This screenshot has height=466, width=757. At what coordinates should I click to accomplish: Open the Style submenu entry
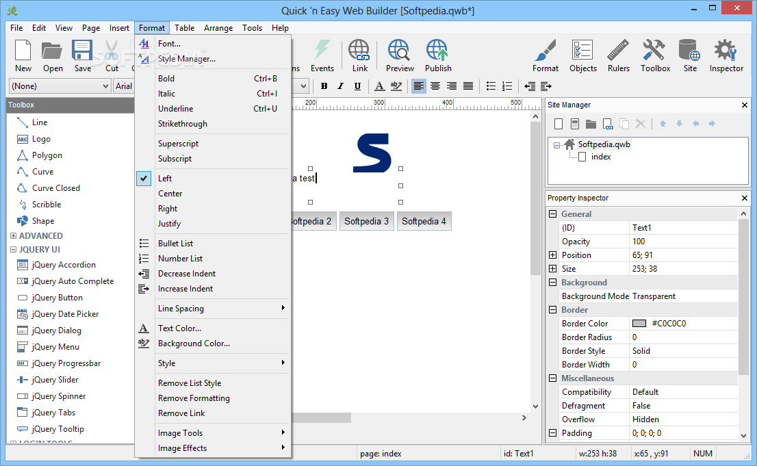point(212,363)
